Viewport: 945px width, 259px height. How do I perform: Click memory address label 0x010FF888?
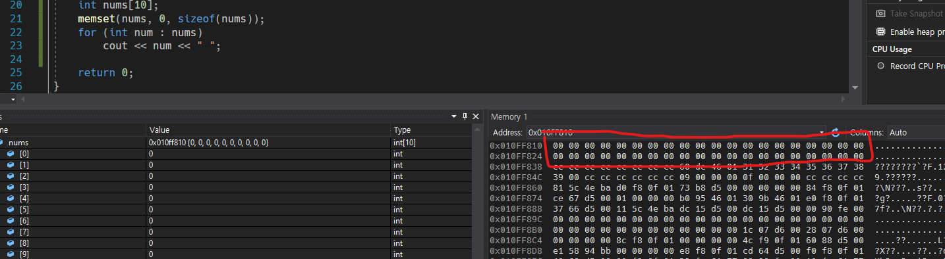[515, 209]
